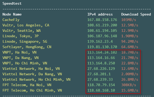This screenshot has width=154, height=97.
Task: Click the 308KB/s FPT speed
Action: tap(129, 85)
